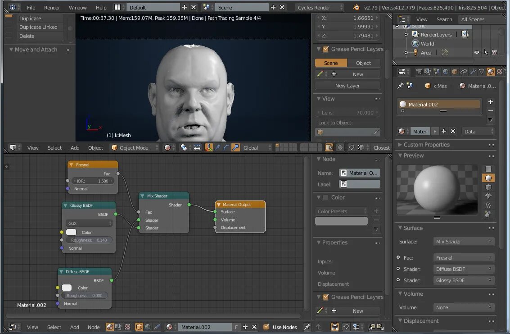Viewport: 510px width, 334px height.
Task: Open the Texture properties checker tab
Action: click(x=500, y=72)
